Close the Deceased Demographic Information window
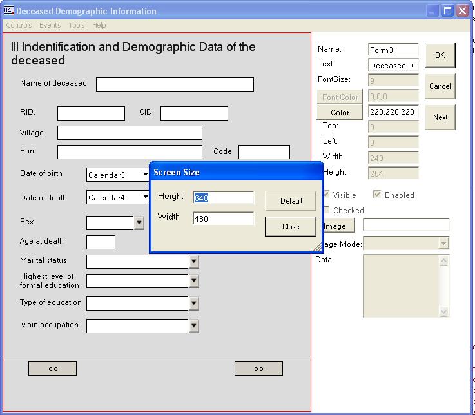The image size is (475, 415). click(x=463, y=11)
